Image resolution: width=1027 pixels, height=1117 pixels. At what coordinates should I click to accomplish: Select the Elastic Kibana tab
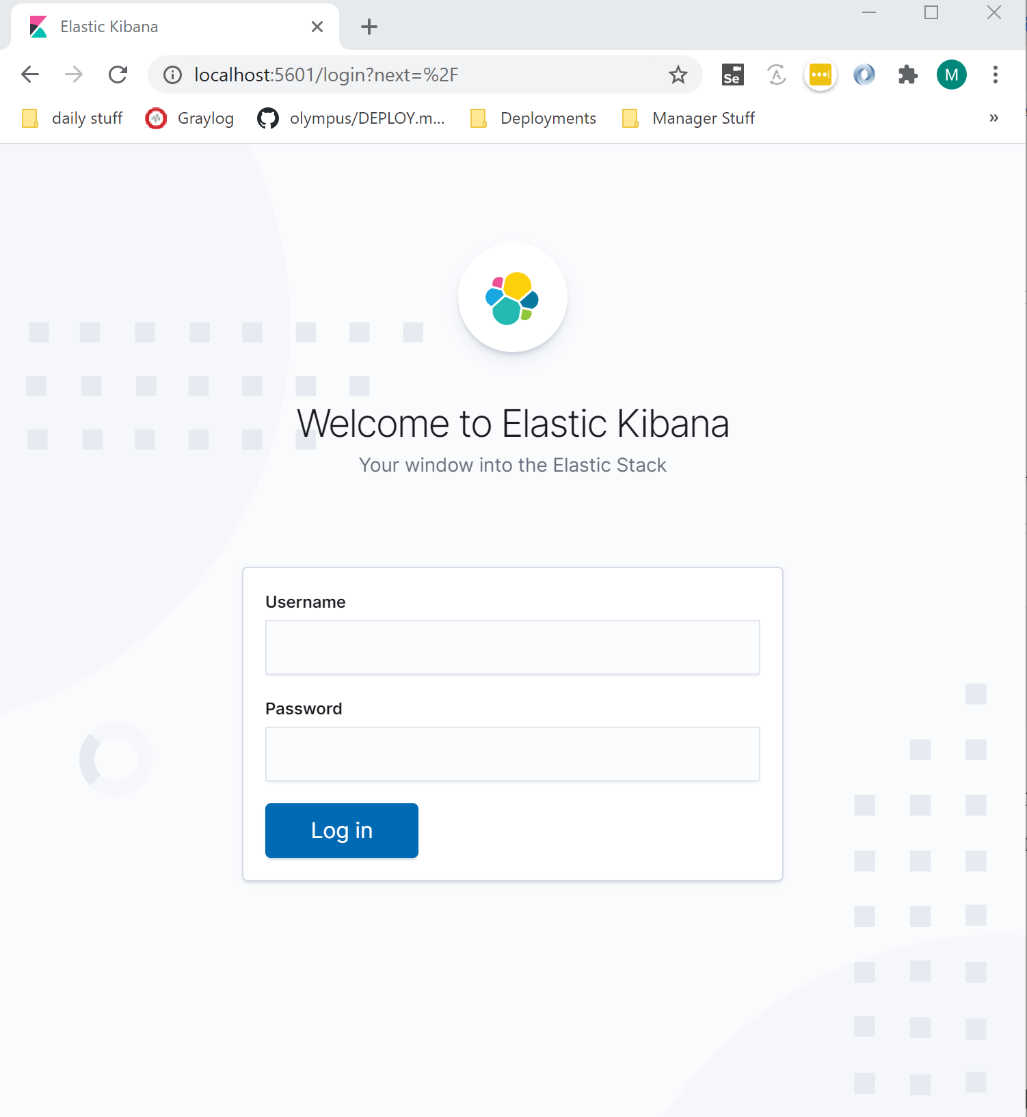(175, 27)
